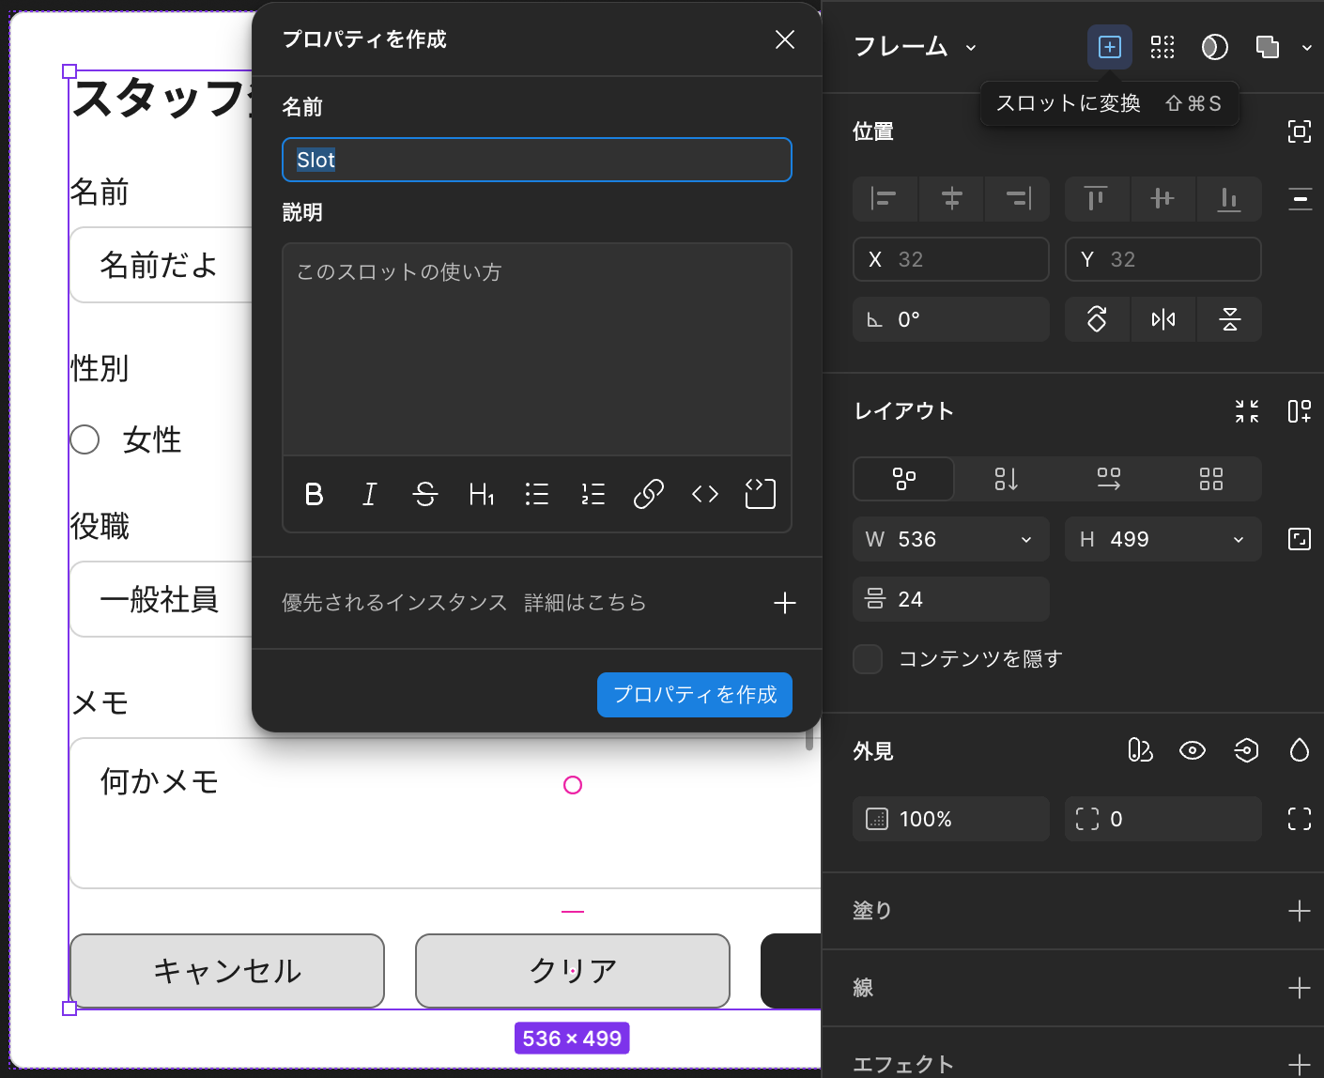Select grid layout mode tab
This screenshot has height=1078, width=1324.
[x=1210, y=480]
